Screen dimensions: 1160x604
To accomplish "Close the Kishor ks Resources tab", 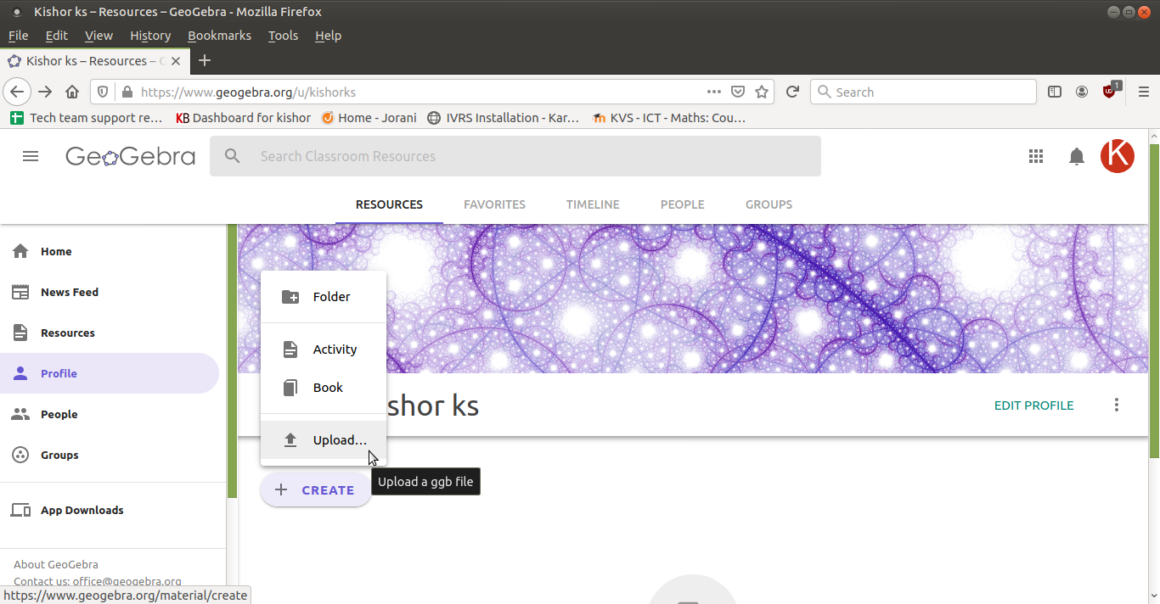I will (177, 61).
